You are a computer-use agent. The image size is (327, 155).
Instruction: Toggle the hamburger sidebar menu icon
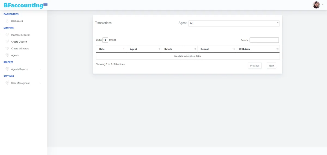coord(46,5)
